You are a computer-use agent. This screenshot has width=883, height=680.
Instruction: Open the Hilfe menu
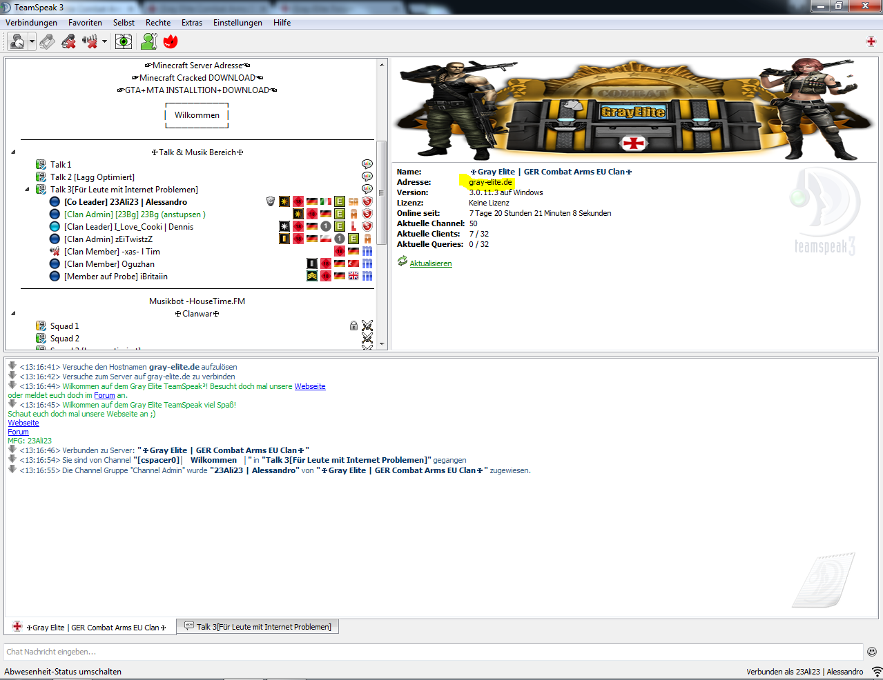coord(282,23)
